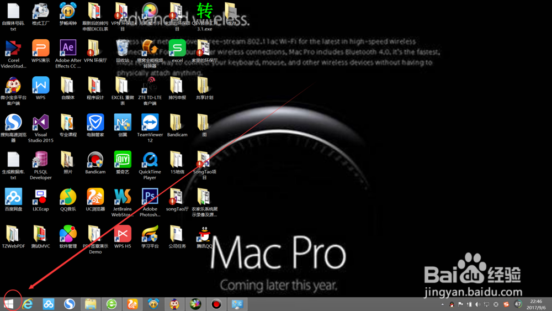
Task: Select the Adobe Photoshop desktop shortcut
Action: pos(150,203)
